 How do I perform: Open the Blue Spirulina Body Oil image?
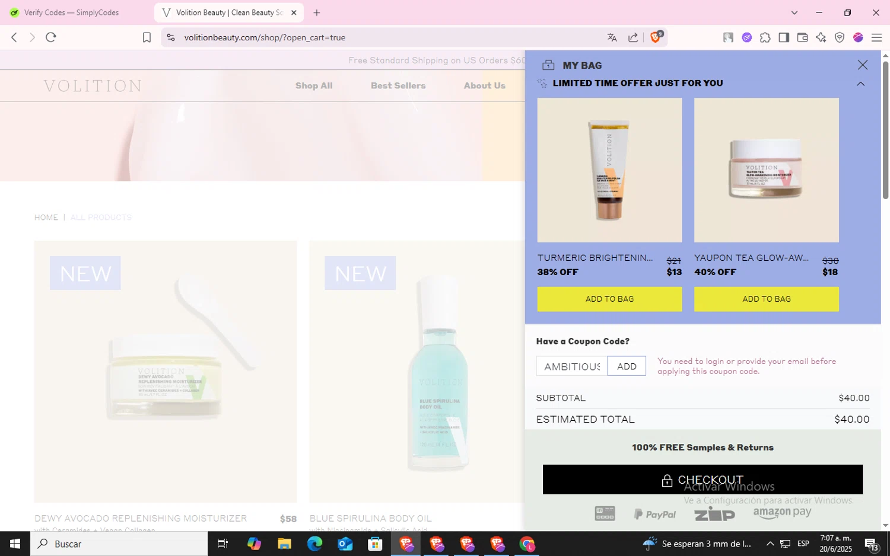coord(417,372)
